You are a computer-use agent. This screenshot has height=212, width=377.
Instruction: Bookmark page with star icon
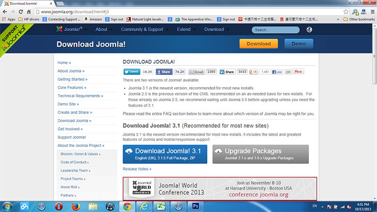[x=346, y=12]
